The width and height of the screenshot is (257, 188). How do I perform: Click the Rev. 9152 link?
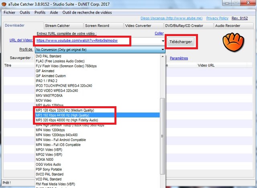[x=240, y=18]
